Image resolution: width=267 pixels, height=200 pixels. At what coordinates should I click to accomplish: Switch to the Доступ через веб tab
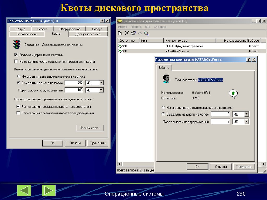tap(88, 34)
